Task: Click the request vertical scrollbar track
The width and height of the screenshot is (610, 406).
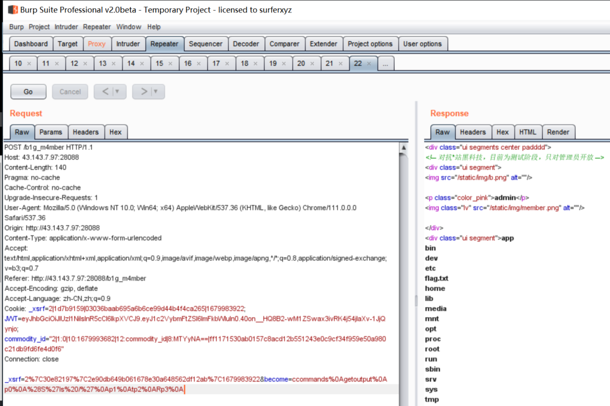Action: [x=404, y=280]
